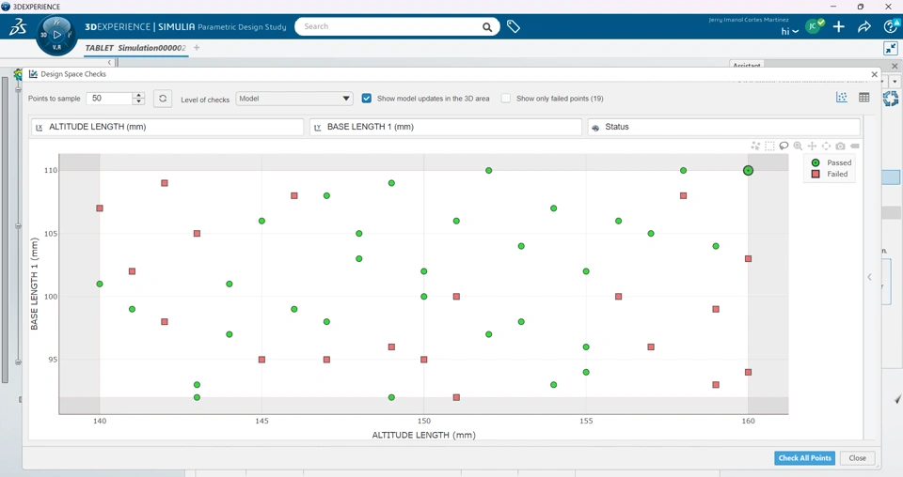Open the ALTITUDE LENGTH axis selector

coord(167,127)
